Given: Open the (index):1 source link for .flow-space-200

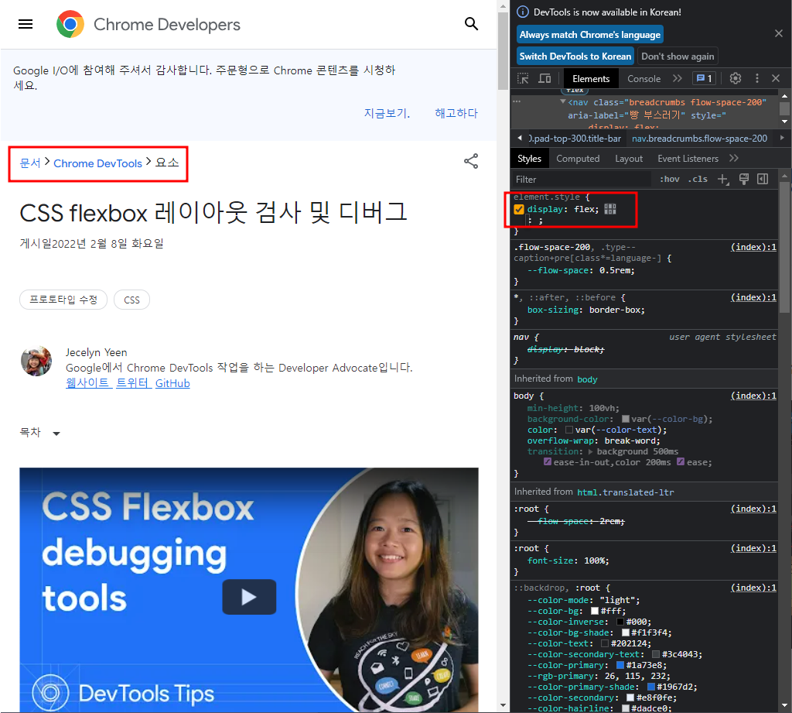Looking at the screenshot, I should (x=753, y=247).
